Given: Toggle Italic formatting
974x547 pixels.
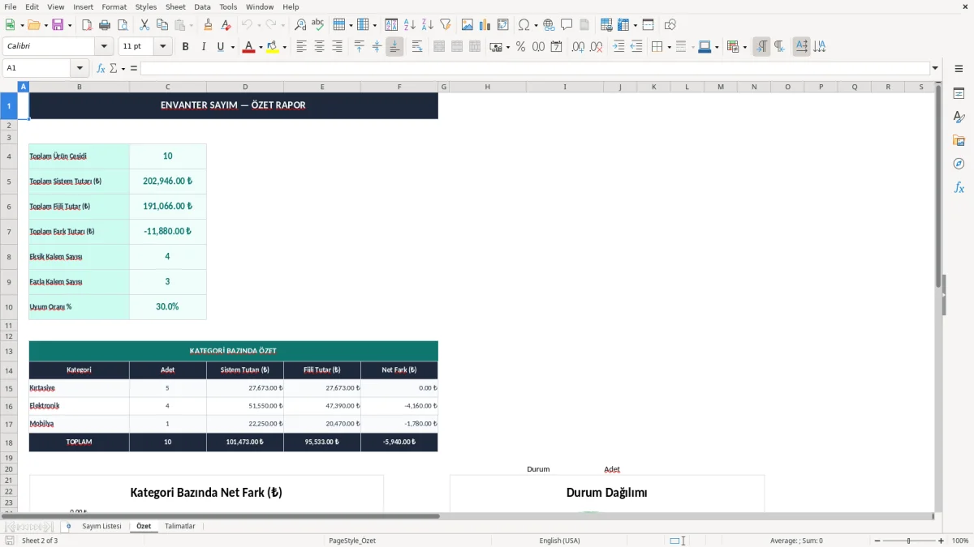Looking at the screenshot, I should coord(204,47).
